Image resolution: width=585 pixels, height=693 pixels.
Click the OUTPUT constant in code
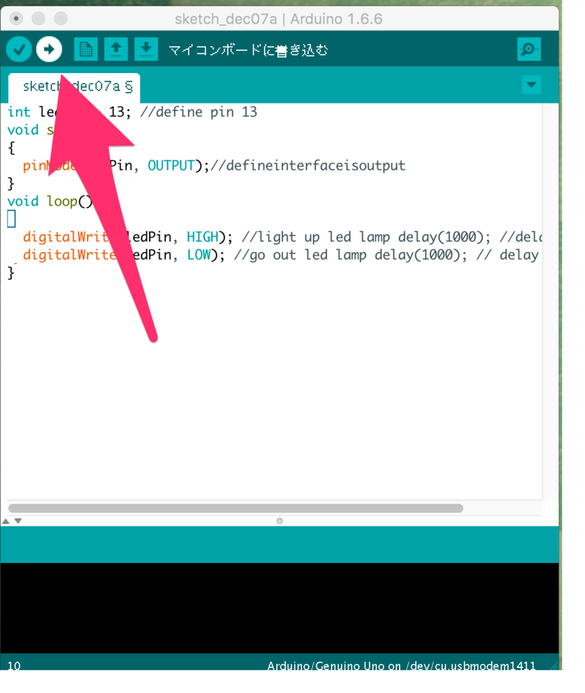(x=171, y=166)
